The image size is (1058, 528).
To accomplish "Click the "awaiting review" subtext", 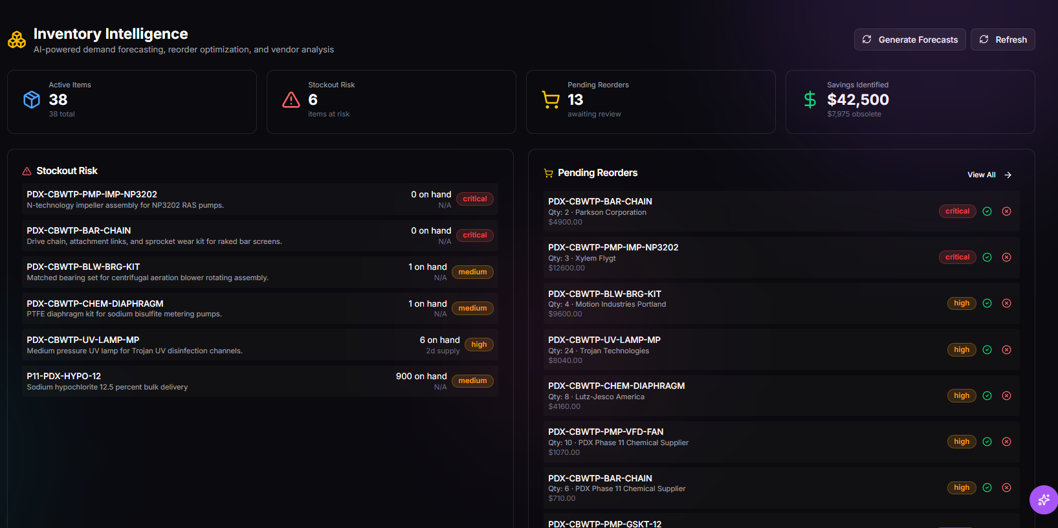I will click(594, 114).
